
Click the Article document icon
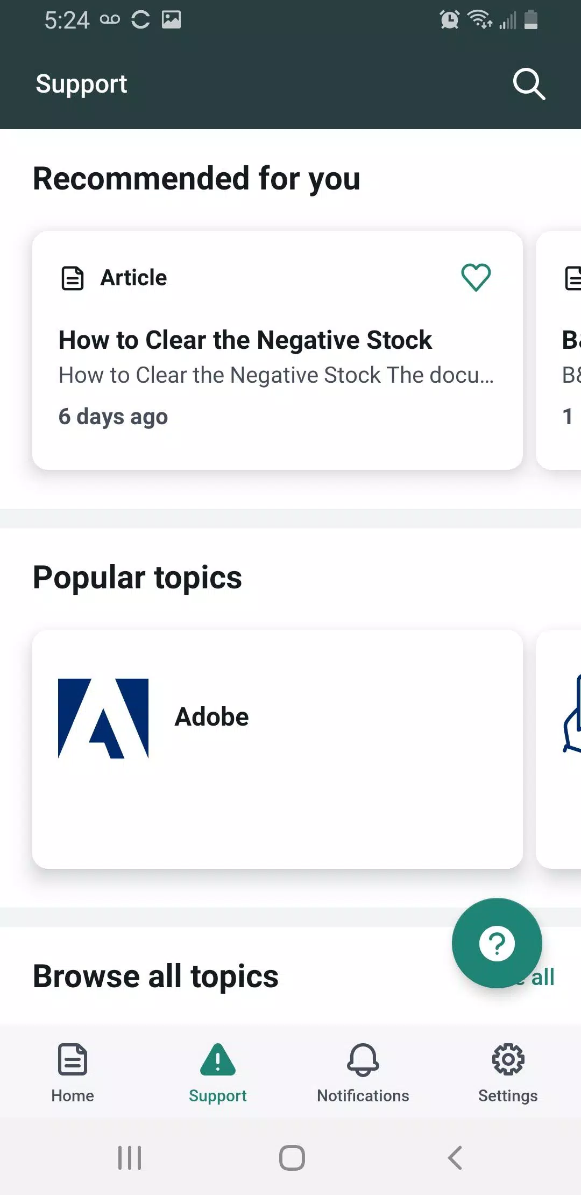pos(73,278)
